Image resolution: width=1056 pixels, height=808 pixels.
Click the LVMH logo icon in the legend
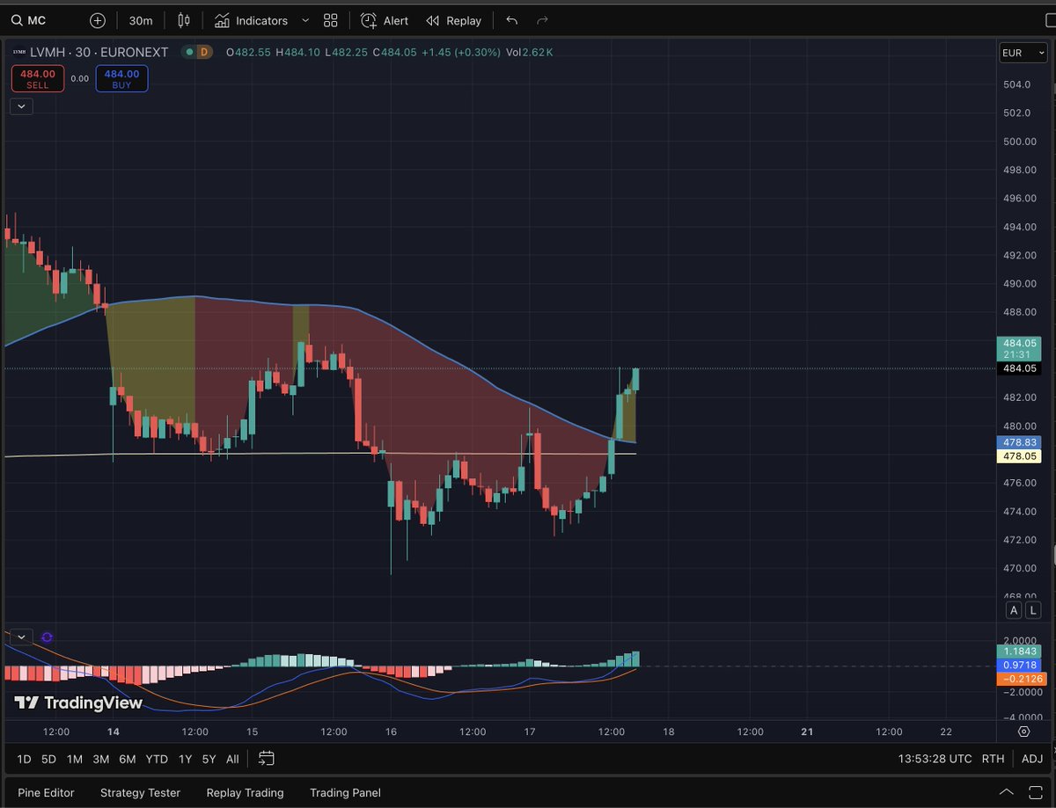[18, 52]
